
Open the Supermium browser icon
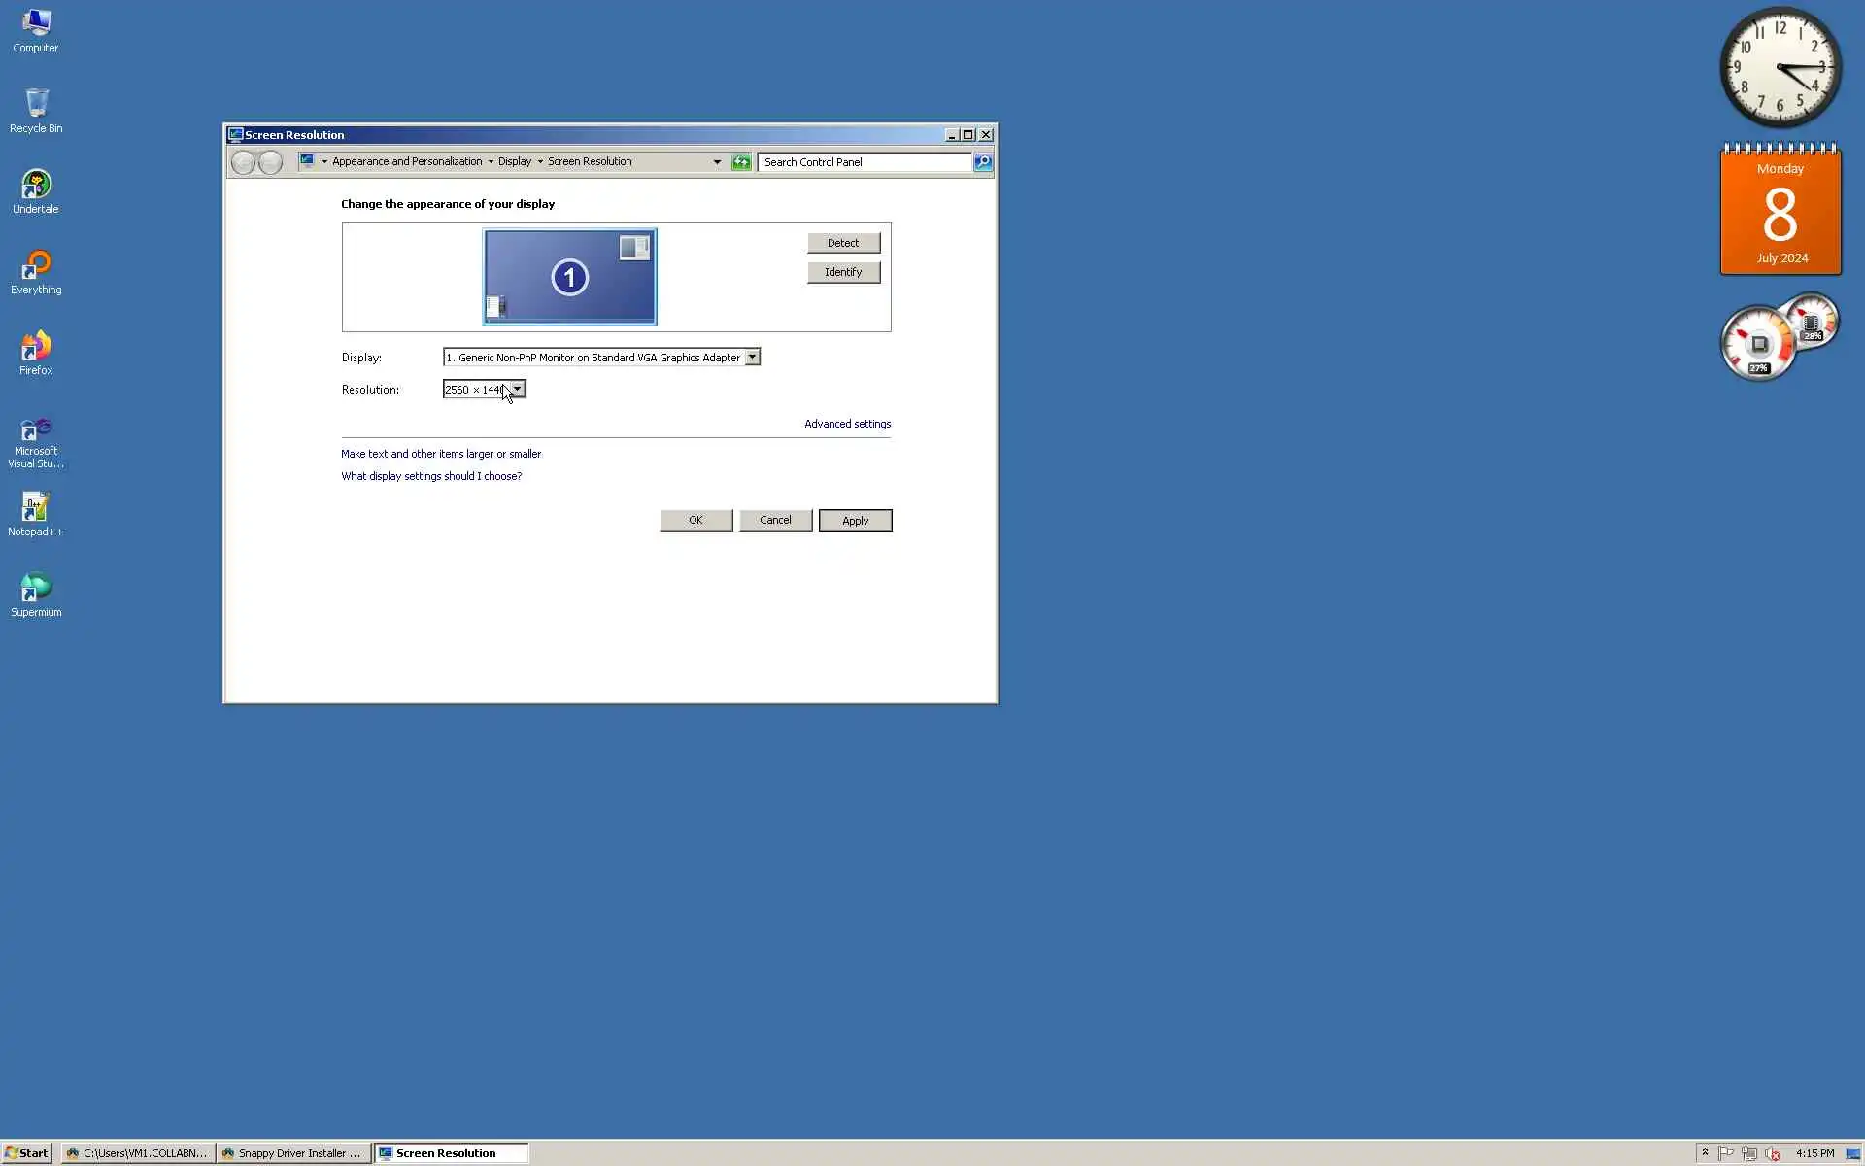pyautogui.click(x=36, y=590)
